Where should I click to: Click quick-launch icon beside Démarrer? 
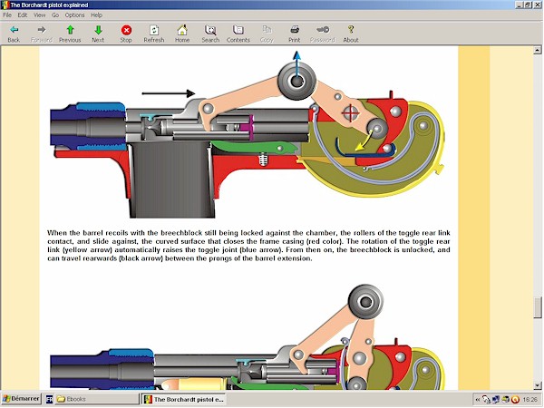point(49,399)
